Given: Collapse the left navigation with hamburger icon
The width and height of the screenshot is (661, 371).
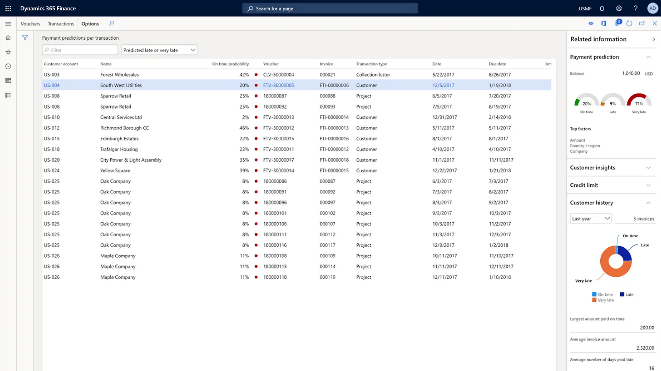Looking at the screenshot, I should 8,23.
